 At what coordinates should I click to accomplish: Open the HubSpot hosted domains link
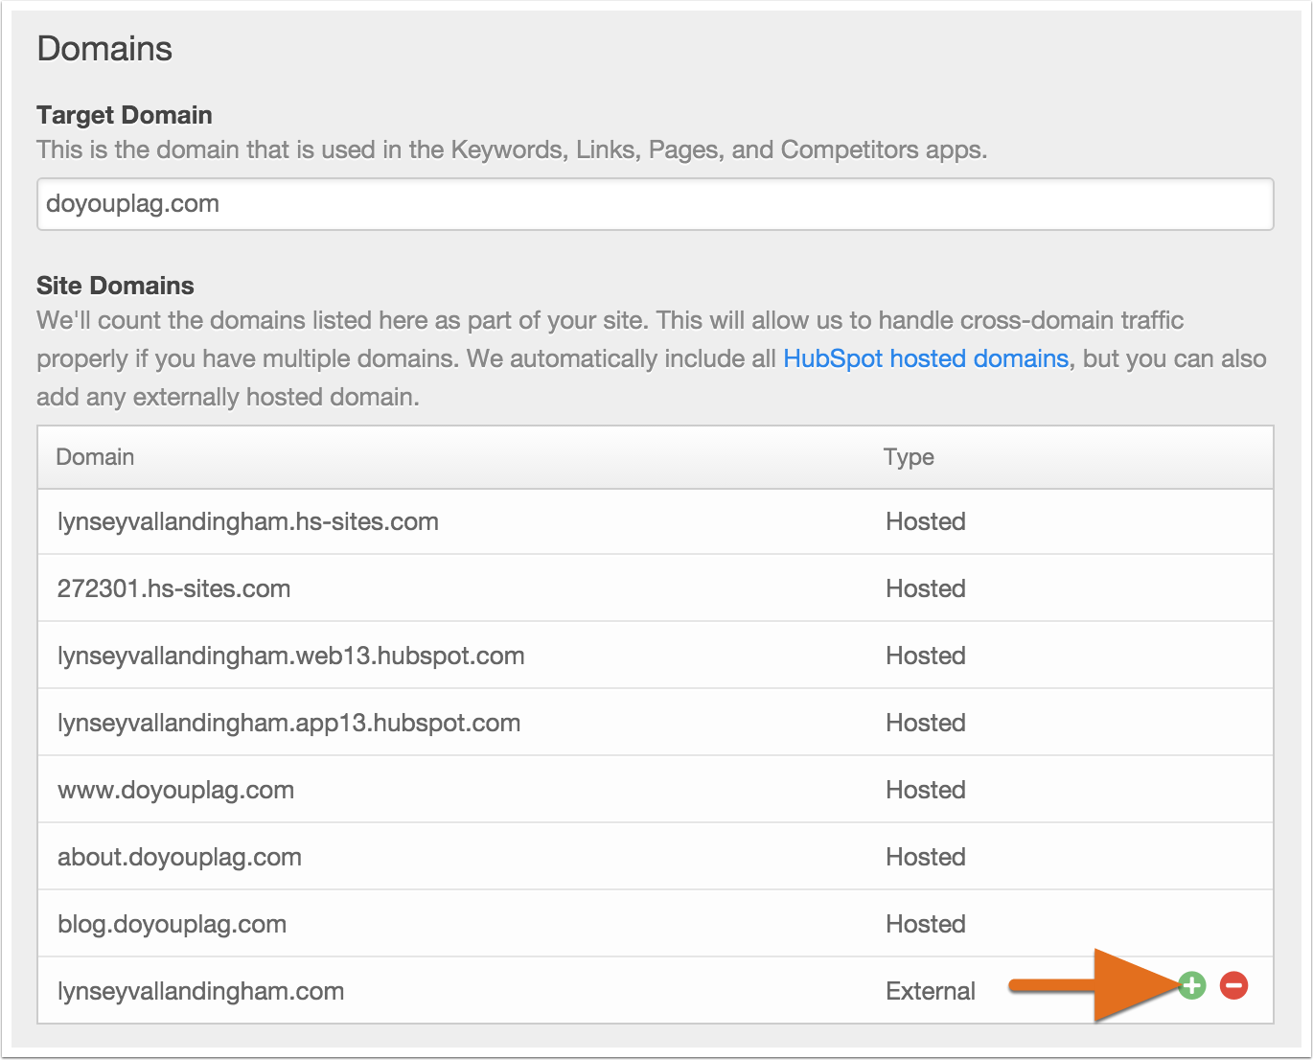pyautogui.click(x=926, y=358)
